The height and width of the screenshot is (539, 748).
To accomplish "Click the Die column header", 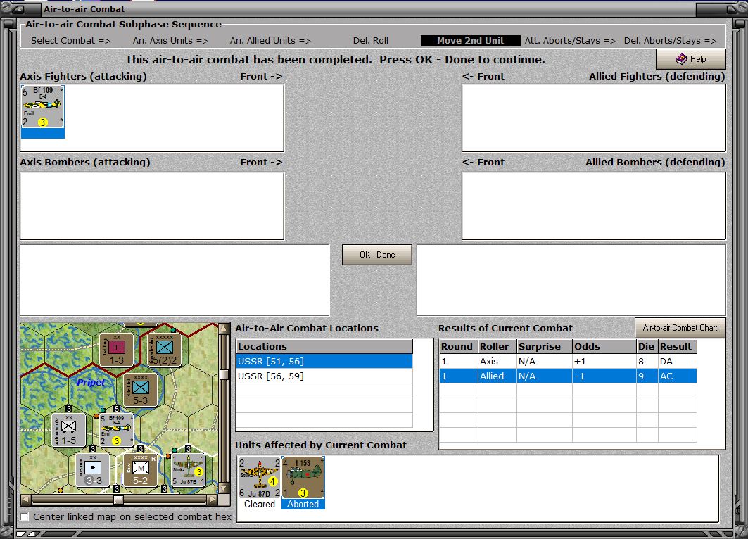I will (x=647, y=346).
